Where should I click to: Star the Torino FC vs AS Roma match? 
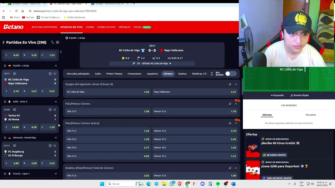pos(55,110)
